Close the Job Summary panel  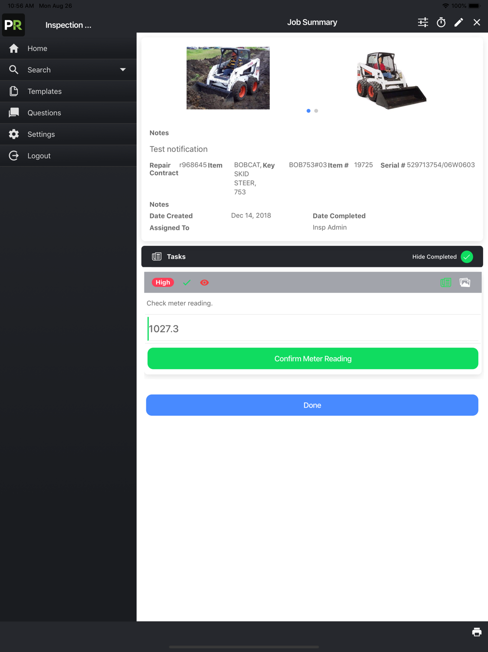(x=477, y=22)
